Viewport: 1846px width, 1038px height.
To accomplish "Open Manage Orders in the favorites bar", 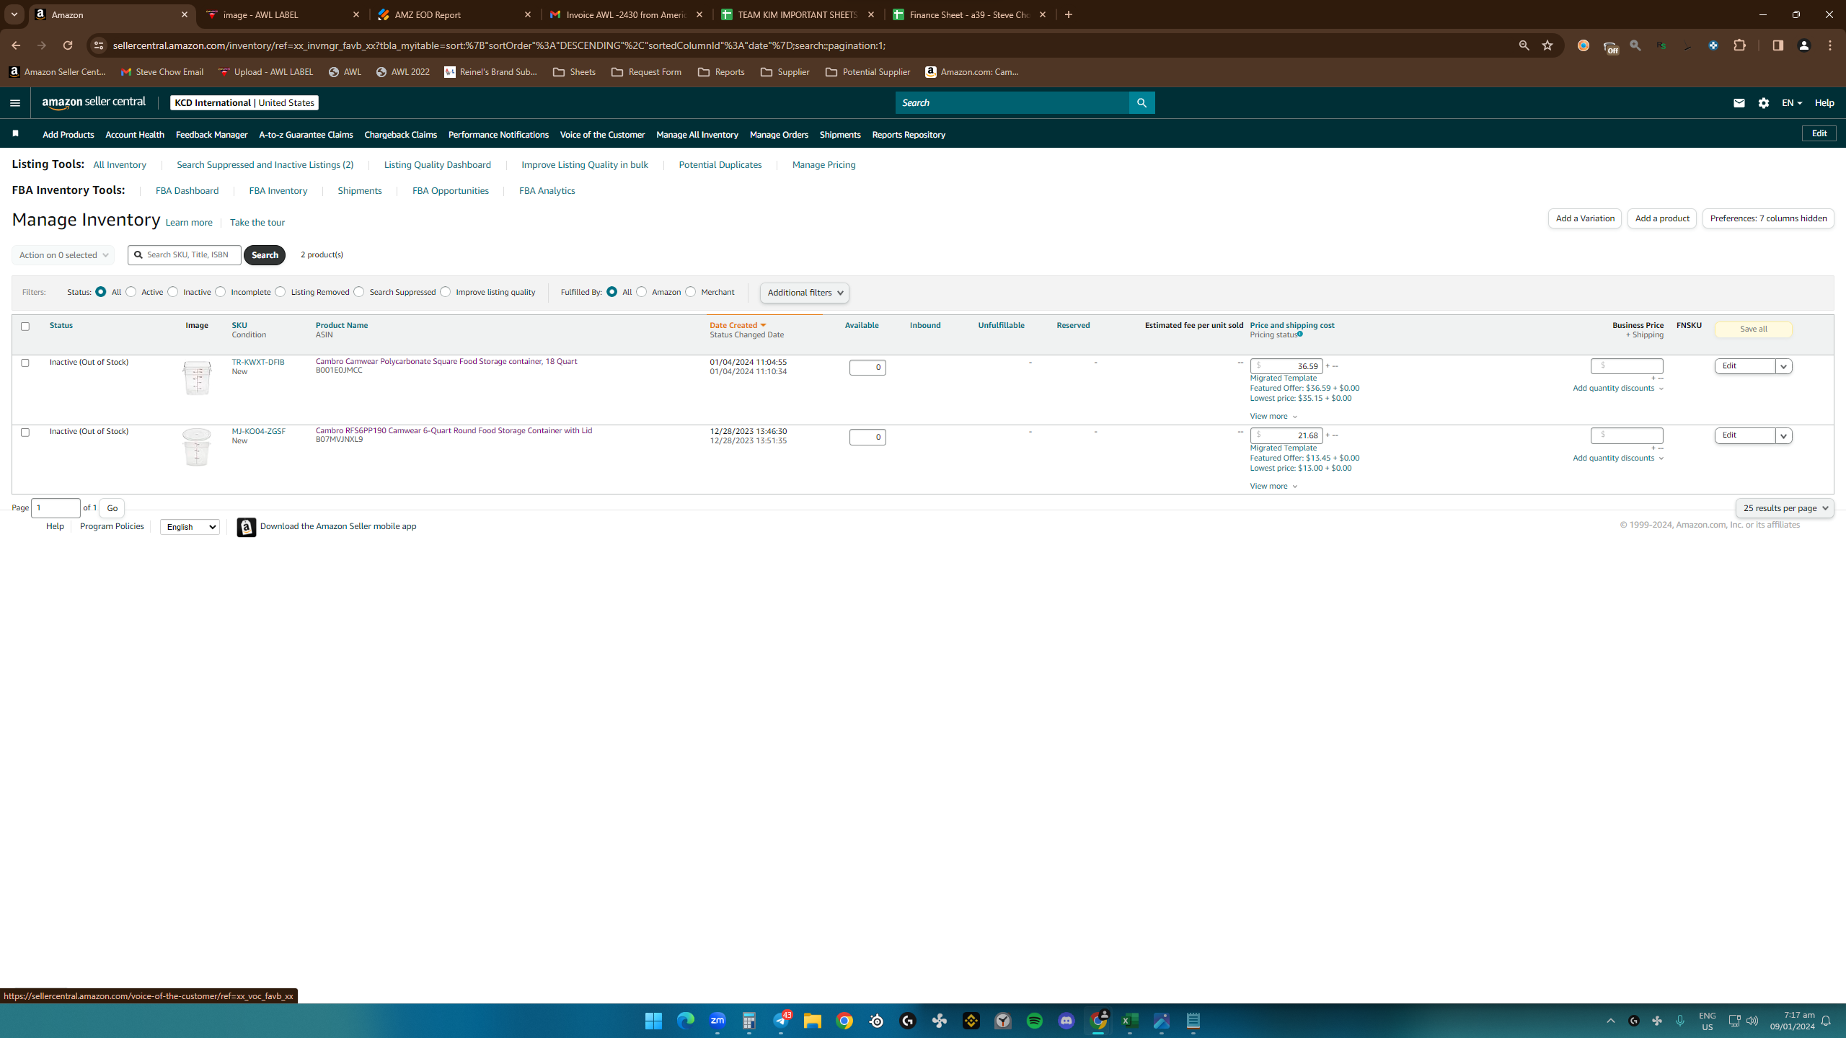I will pyautogui.click(x=779, y=135).
